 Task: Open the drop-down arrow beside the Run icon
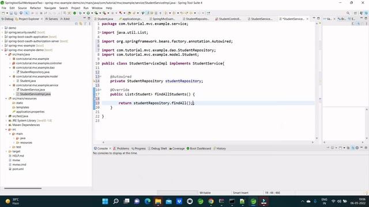[92, 13]
